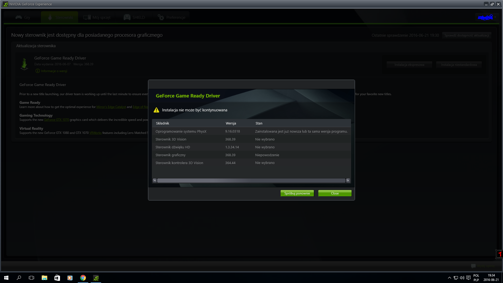This screenshot has height=283, width=503.
Task: Click the POL PLP language indicator
Action: coord(476,278)
